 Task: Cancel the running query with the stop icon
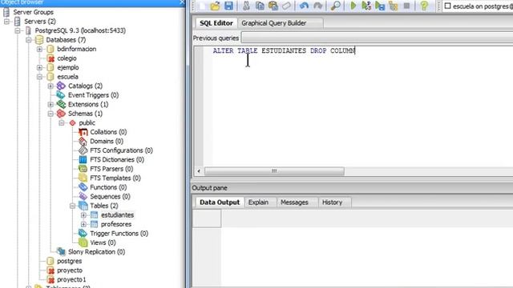coord(406,6)
